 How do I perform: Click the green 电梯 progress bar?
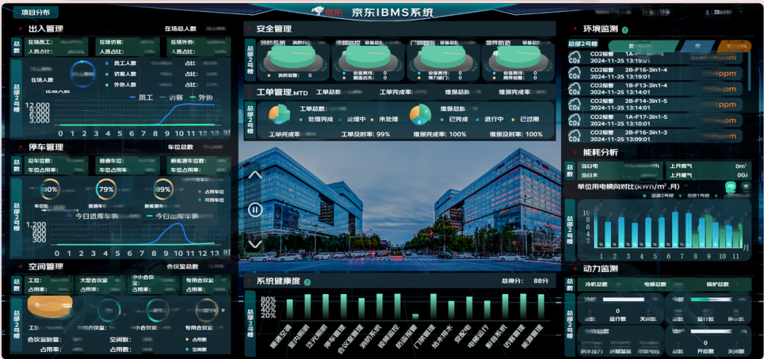click(712, 300)
